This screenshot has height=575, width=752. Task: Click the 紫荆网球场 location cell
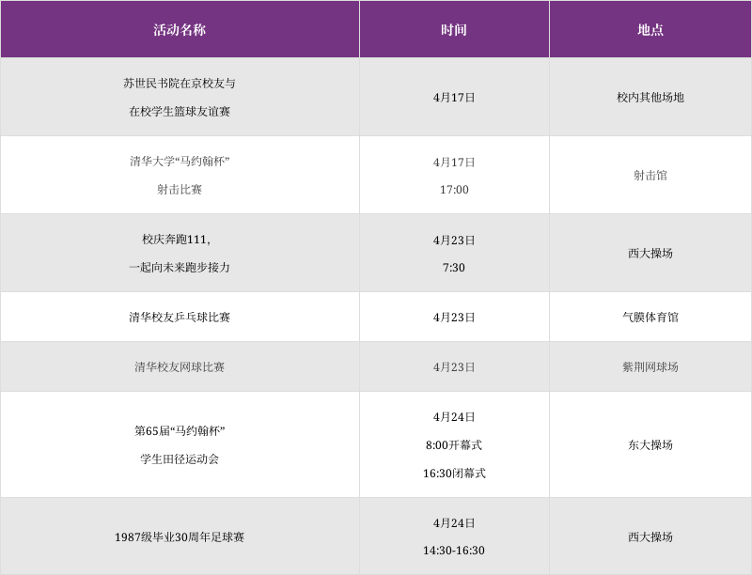pyautogui.click(x=650, y=366)
